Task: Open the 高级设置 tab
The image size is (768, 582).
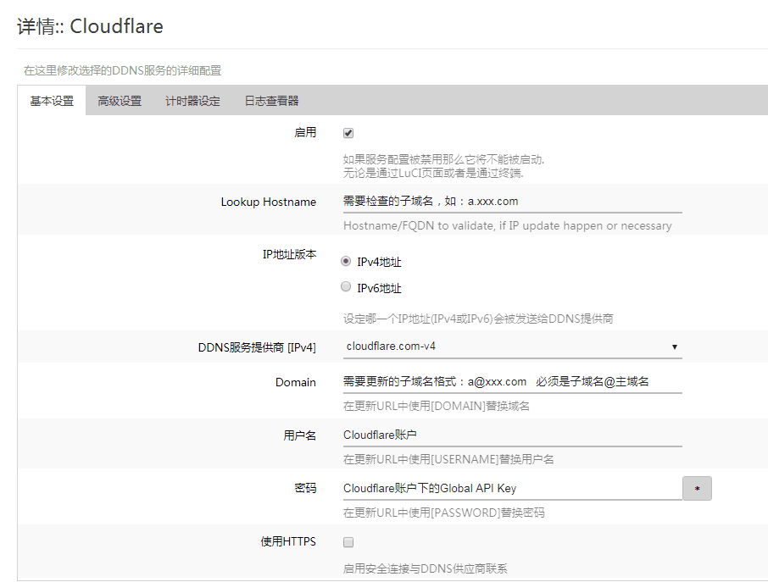Action: tap(120, 102)
